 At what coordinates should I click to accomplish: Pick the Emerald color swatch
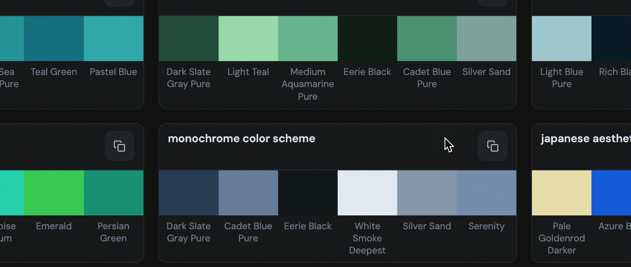coord(54,193)
